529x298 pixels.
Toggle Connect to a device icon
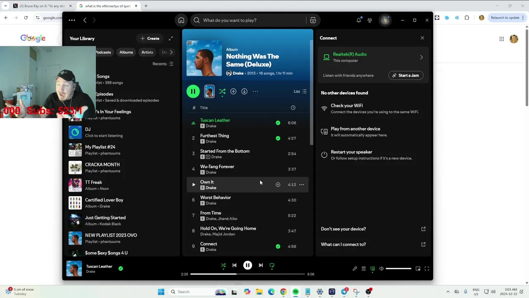point(372,269)
